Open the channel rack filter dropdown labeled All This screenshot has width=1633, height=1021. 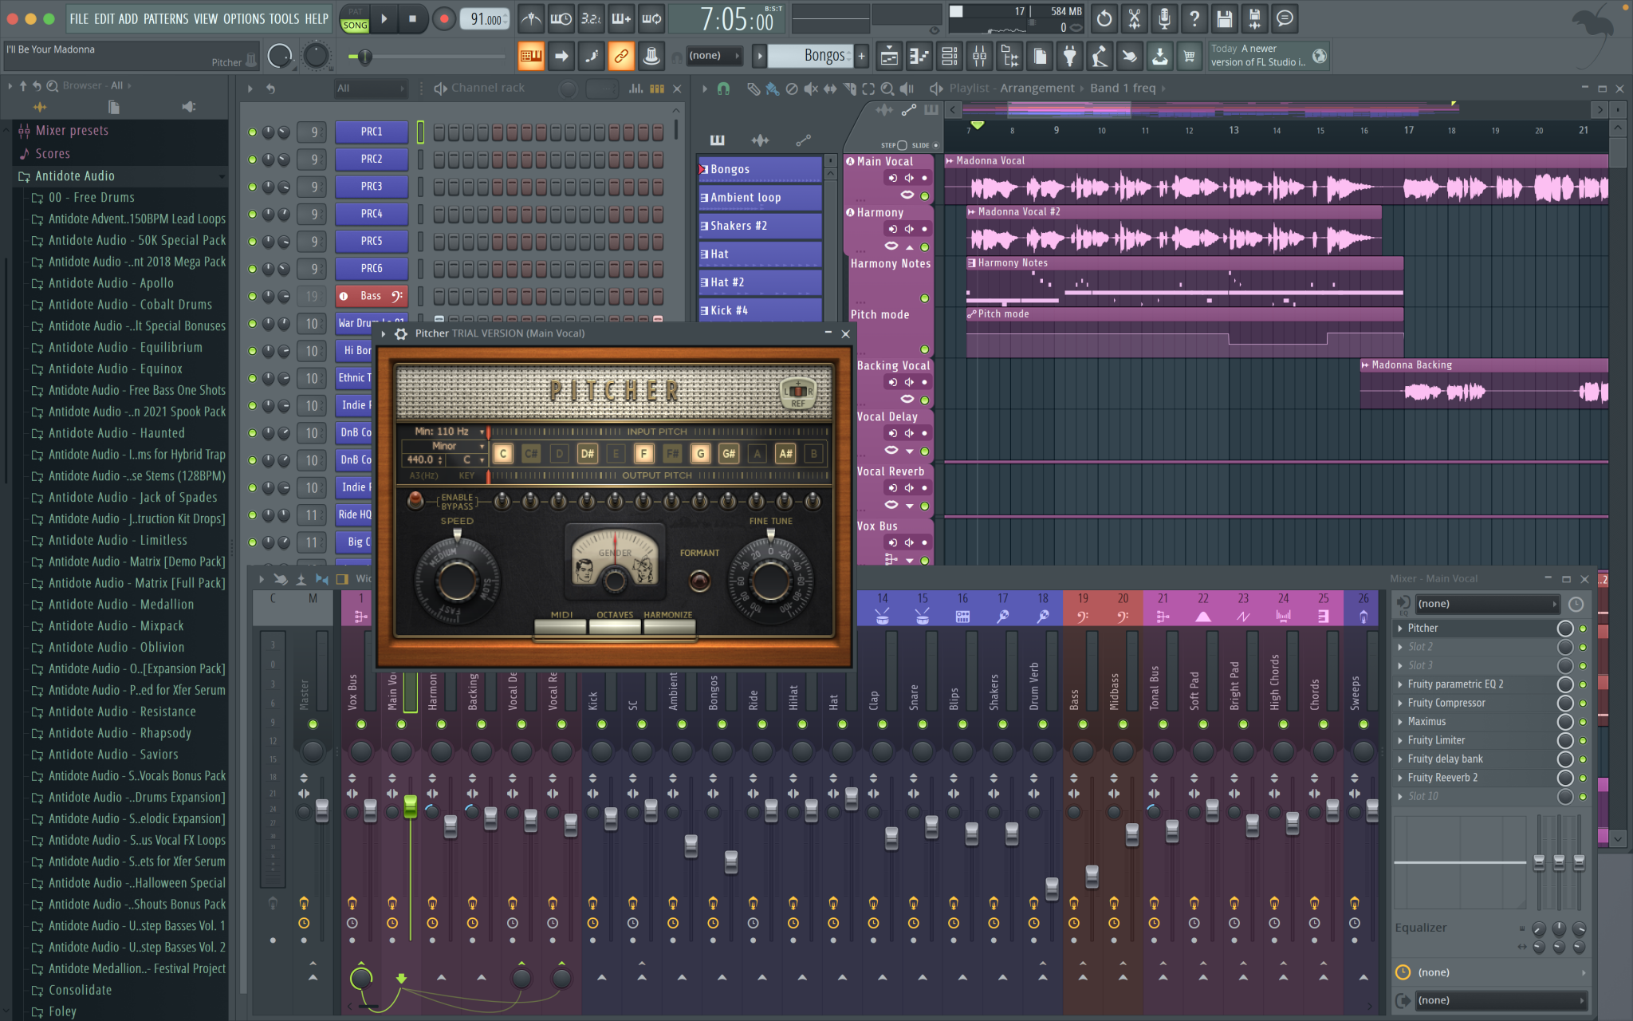369,88
